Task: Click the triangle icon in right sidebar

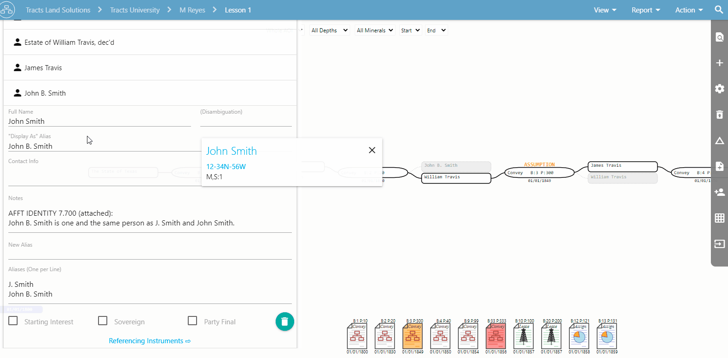Action: pos(719,140)
